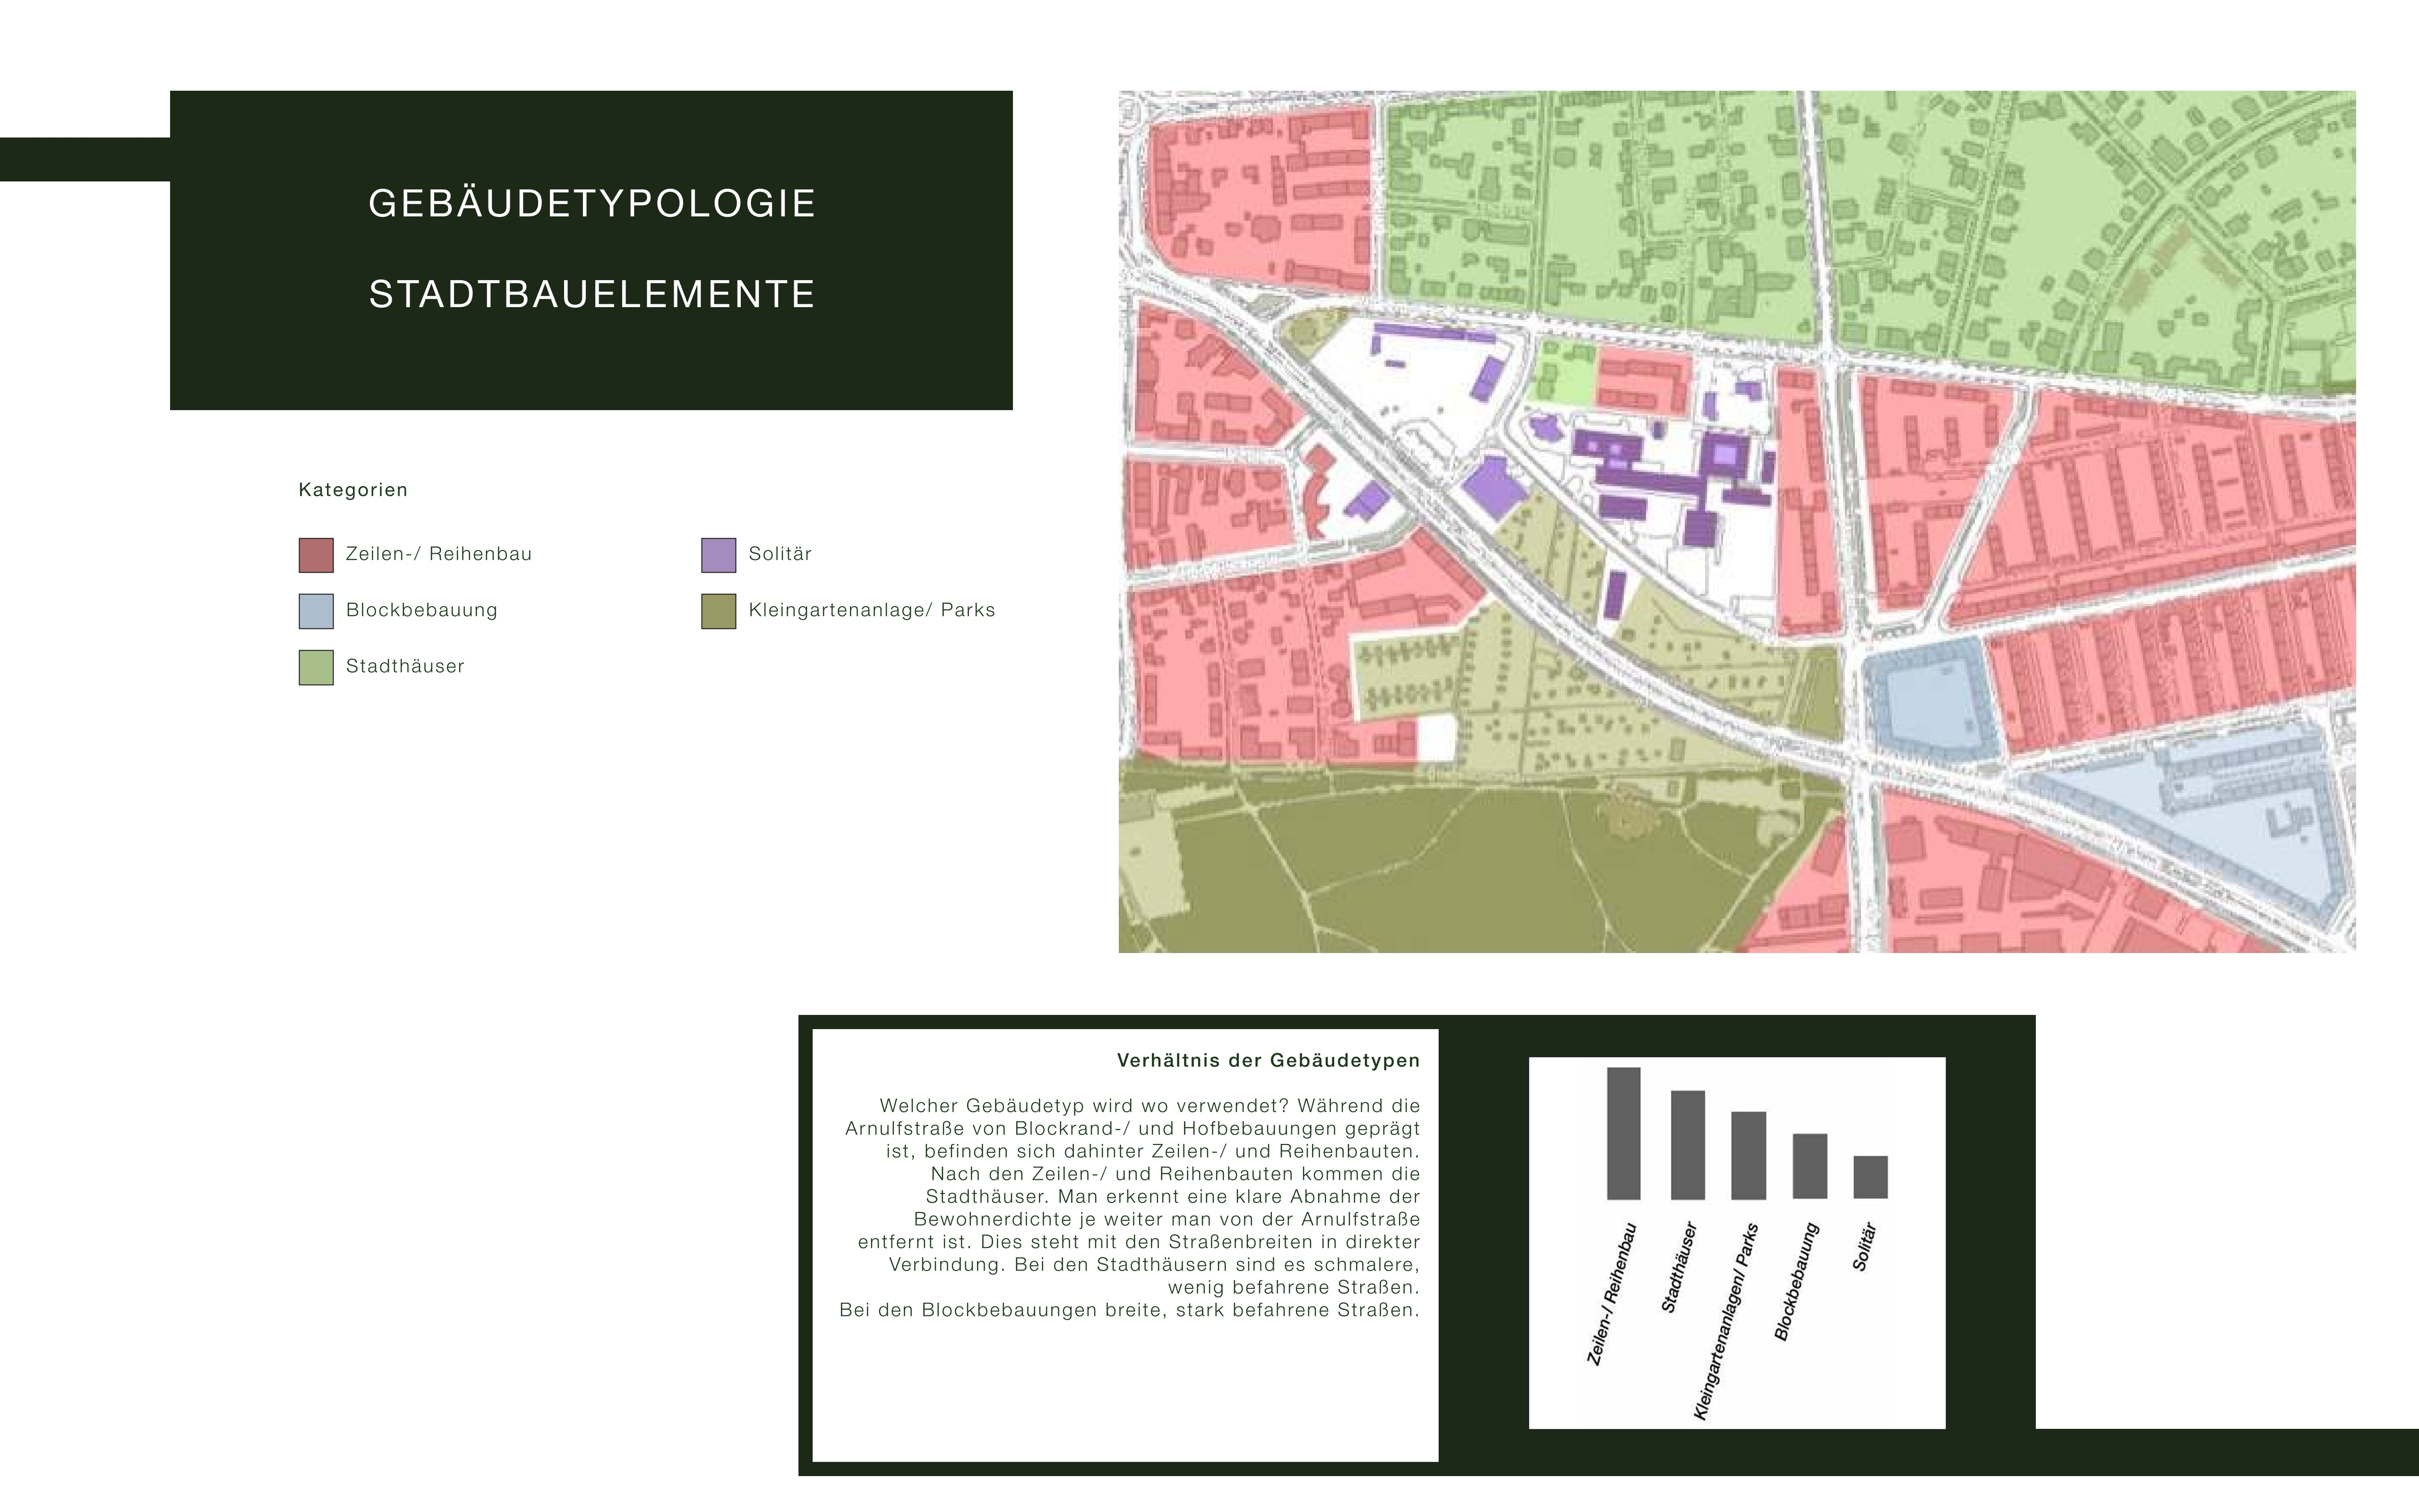Viewport: 2419px width, 1512px height.
Task: Click the red Zeilen-/Reihenbau legend swatch
Action: pos(316,555)
